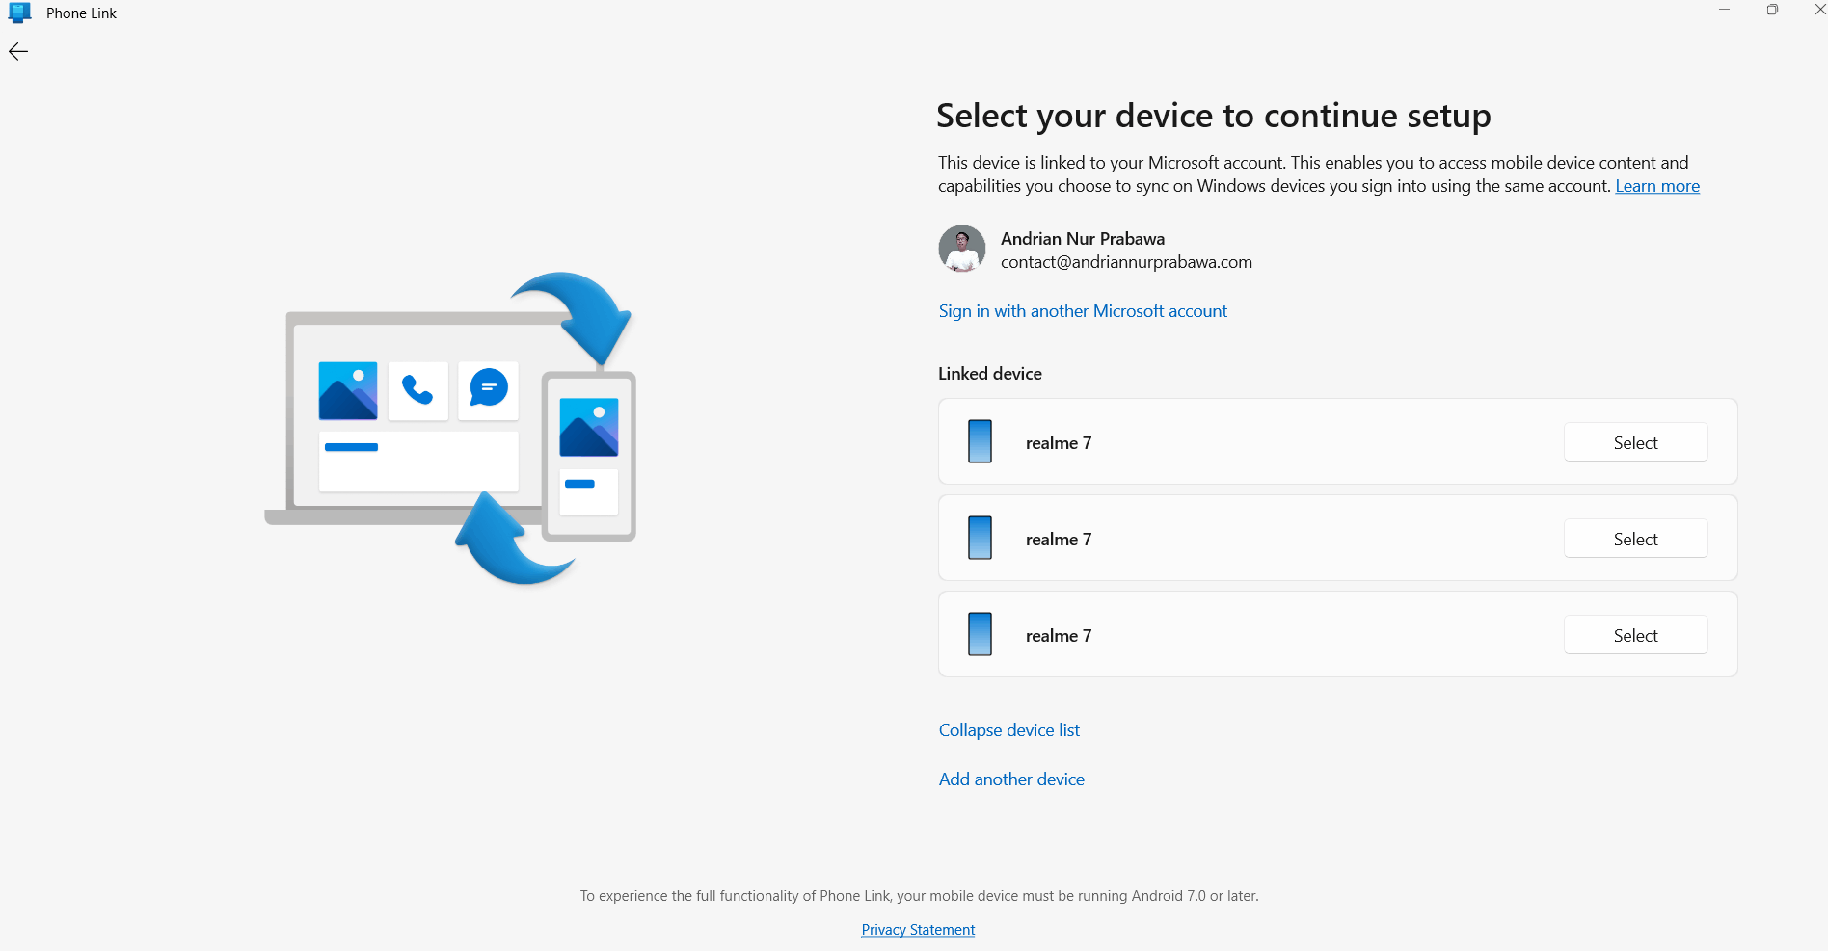1828x951 pixels.
Task: Click the phone icon of third realme 7
Action: coord(980,634)
